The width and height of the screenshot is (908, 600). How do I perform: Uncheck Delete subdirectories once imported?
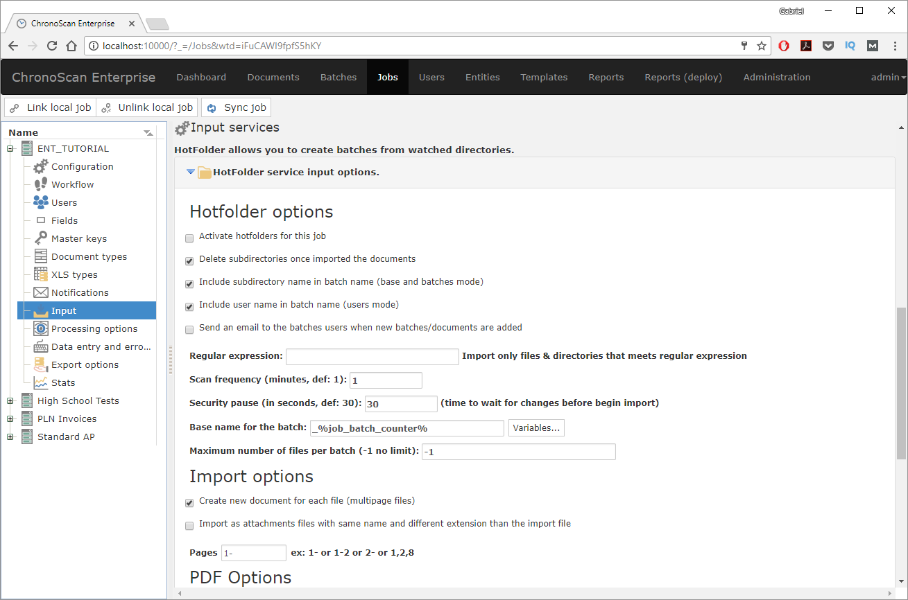point(189,261)
